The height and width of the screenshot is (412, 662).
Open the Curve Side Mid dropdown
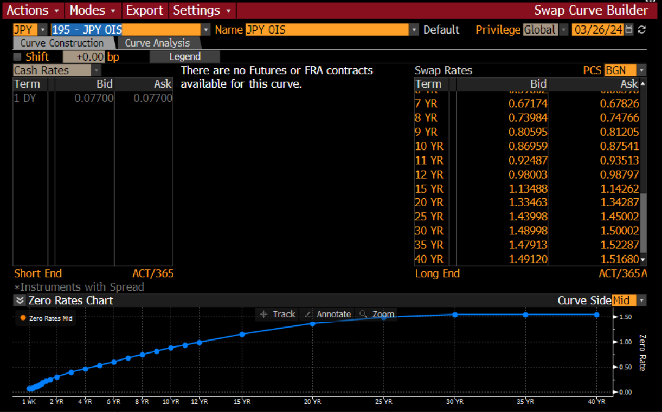[x=642, y=300]
